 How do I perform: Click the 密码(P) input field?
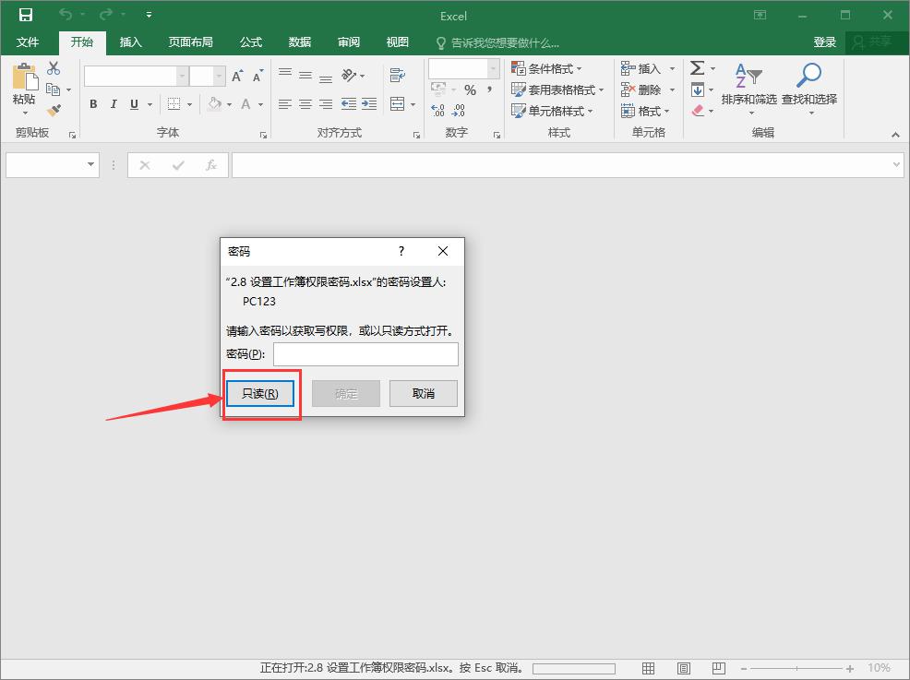pyautogui.click(x=365, y=354)
